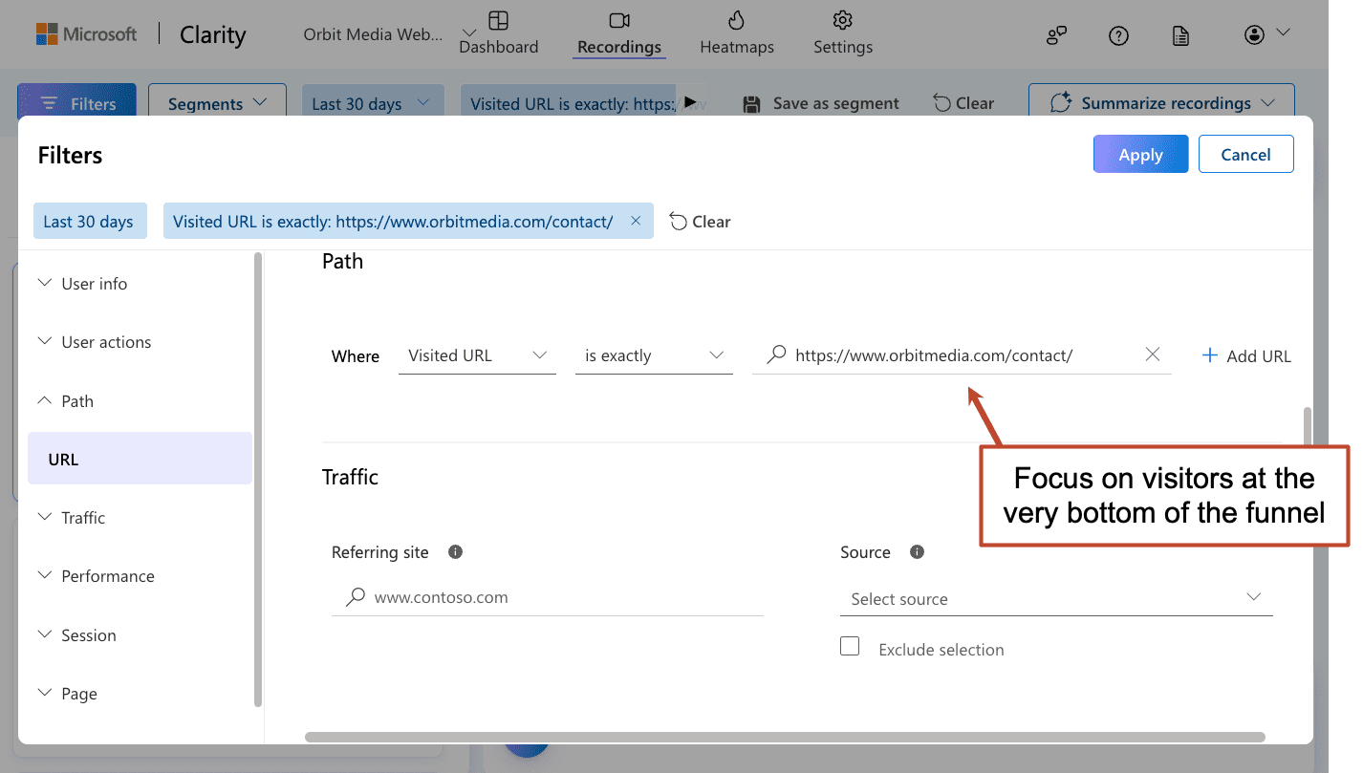
Task: Click the Referring site info icon
Action: (456, 552)
